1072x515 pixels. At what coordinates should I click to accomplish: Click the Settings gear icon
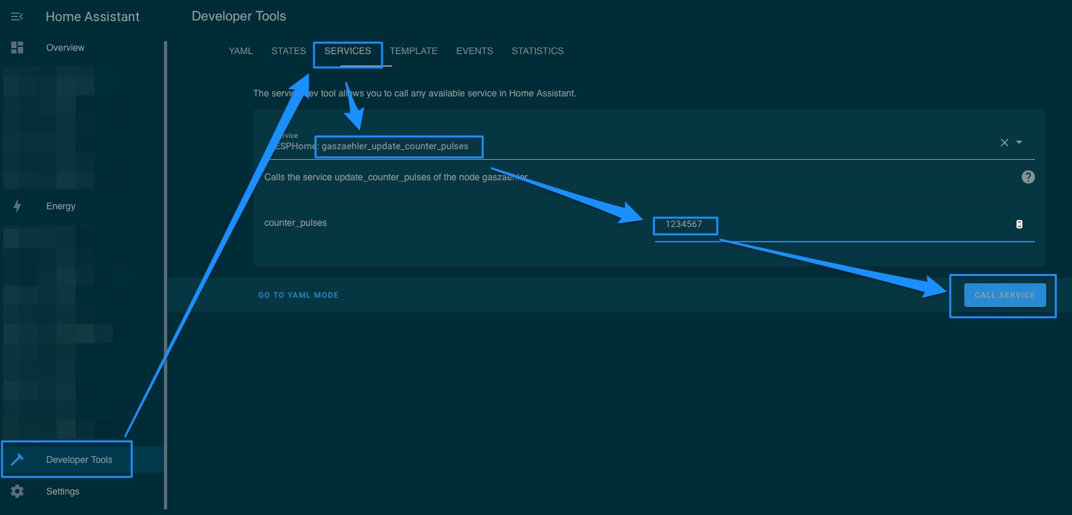(x=17, y=491)
